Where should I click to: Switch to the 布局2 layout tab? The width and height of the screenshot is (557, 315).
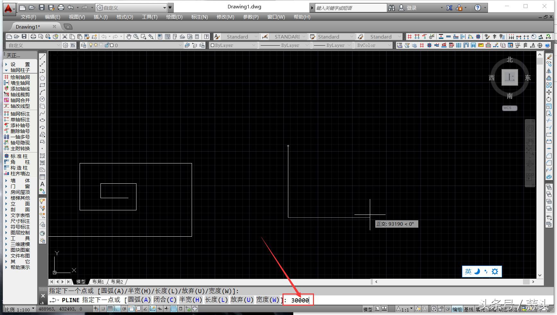[x=117, y=282]
